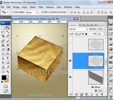
Task: Open the Layers panel options menu
Action: point(106,26)
